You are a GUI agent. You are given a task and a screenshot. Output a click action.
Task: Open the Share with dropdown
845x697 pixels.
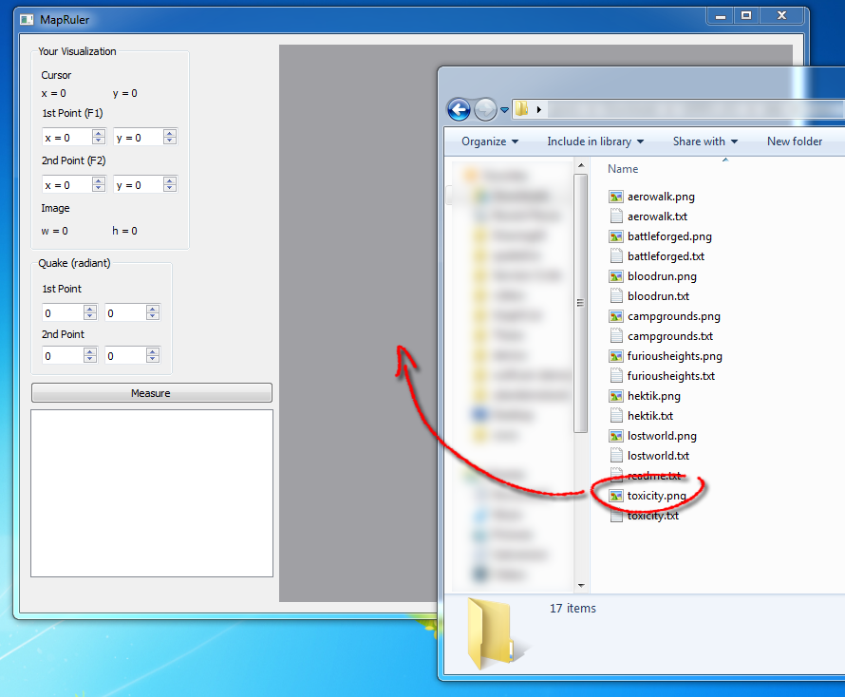(705, 141)
